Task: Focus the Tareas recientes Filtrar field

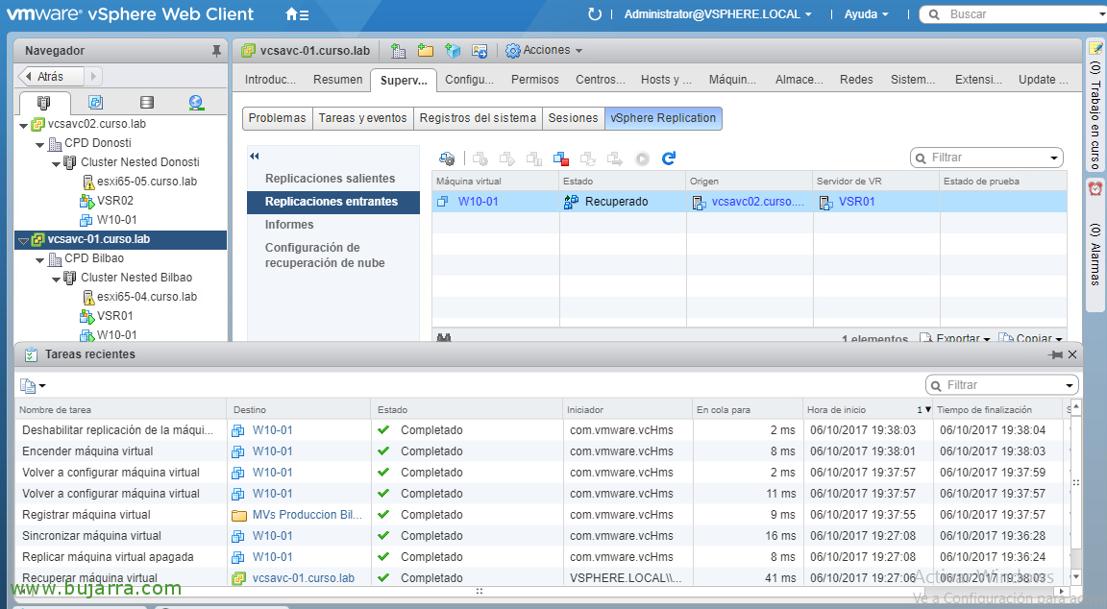Action: coord(1002,385)
